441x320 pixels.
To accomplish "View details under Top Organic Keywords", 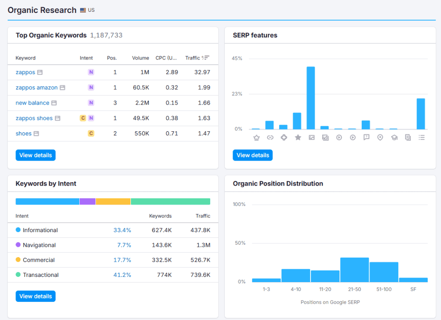I will 35,155.
